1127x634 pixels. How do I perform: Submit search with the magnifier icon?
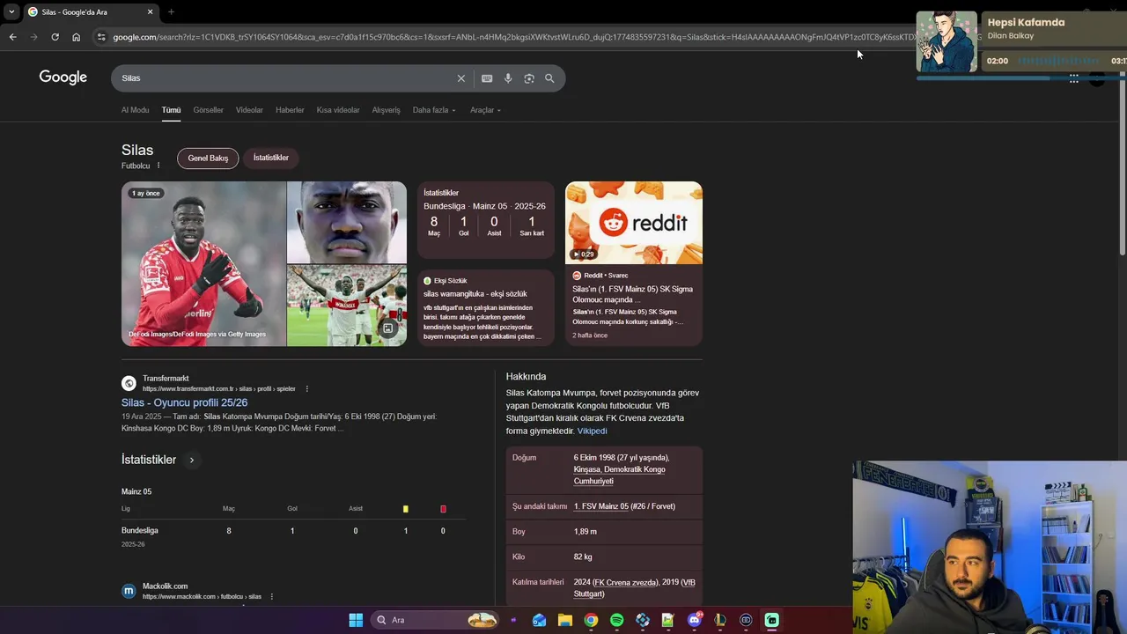tap(549, 78)
